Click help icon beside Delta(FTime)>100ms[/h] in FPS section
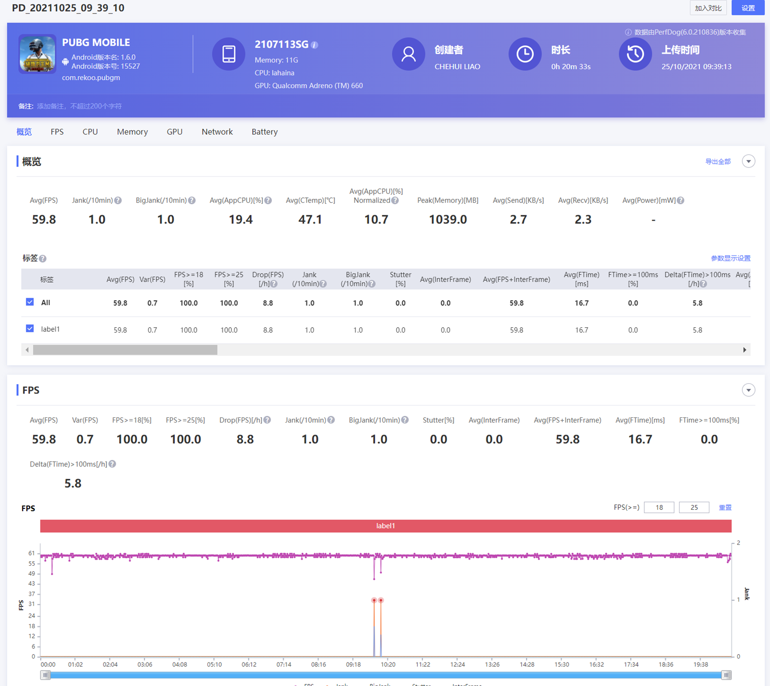The height and width of the screenshot is (686, 770). pos(112,464)
